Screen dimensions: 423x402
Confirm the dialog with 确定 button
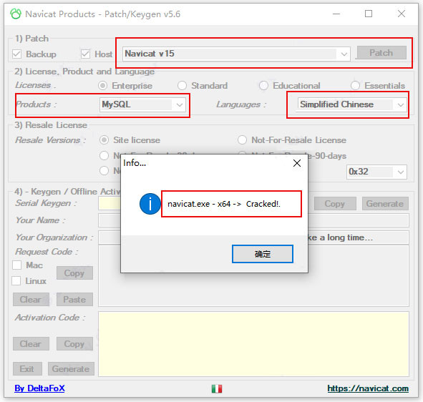pyautogui.click(x=263, y=254)
